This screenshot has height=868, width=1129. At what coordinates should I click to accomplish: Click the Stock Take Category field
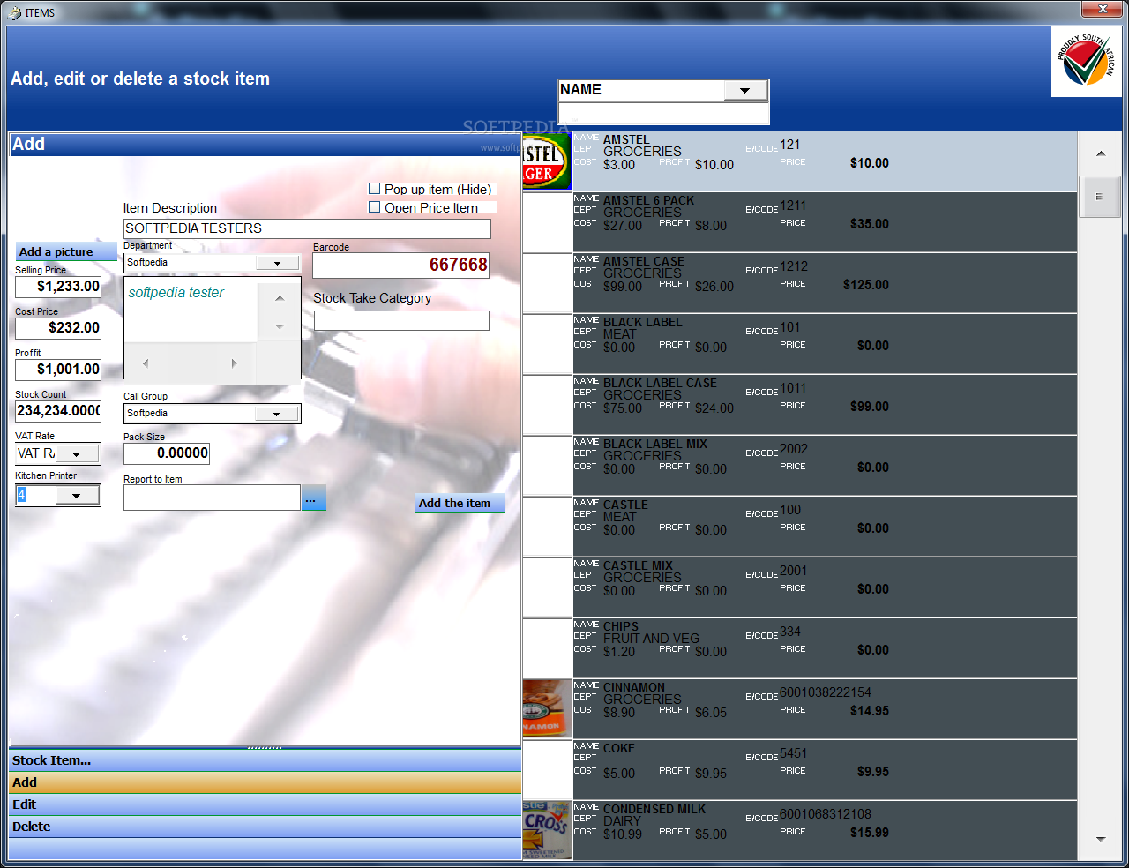click(x=401, y=320)
